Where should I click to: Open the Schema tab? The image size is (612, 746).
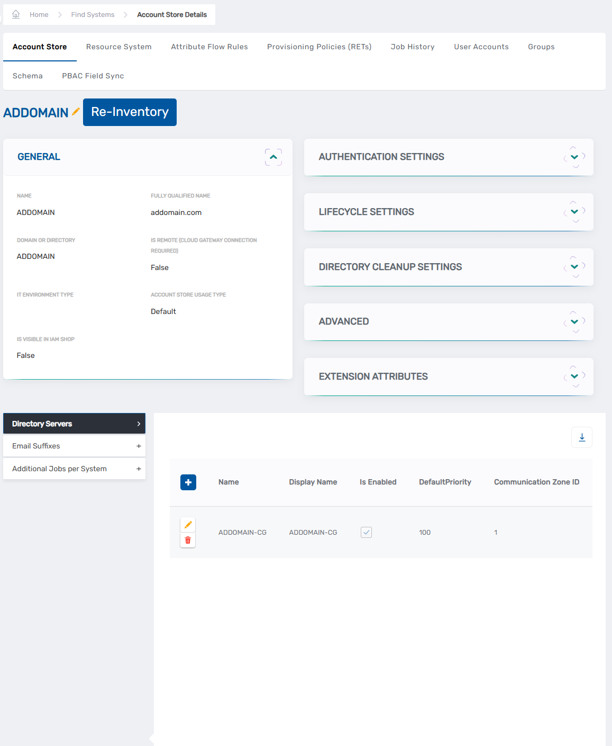(28, 76)
